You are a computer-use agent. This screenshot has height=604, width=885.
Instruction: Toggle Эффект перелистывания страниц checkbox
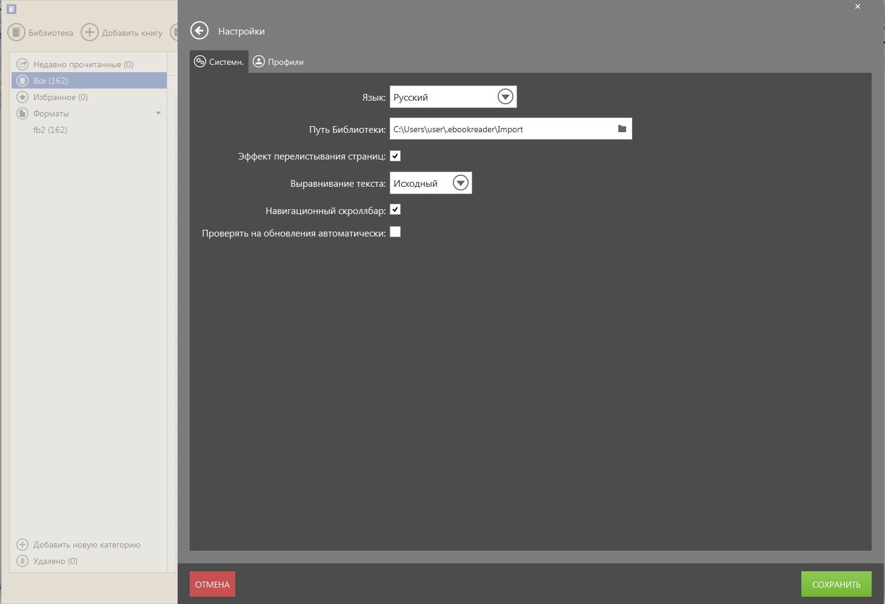pyautogui.click(x=395, y=156)
